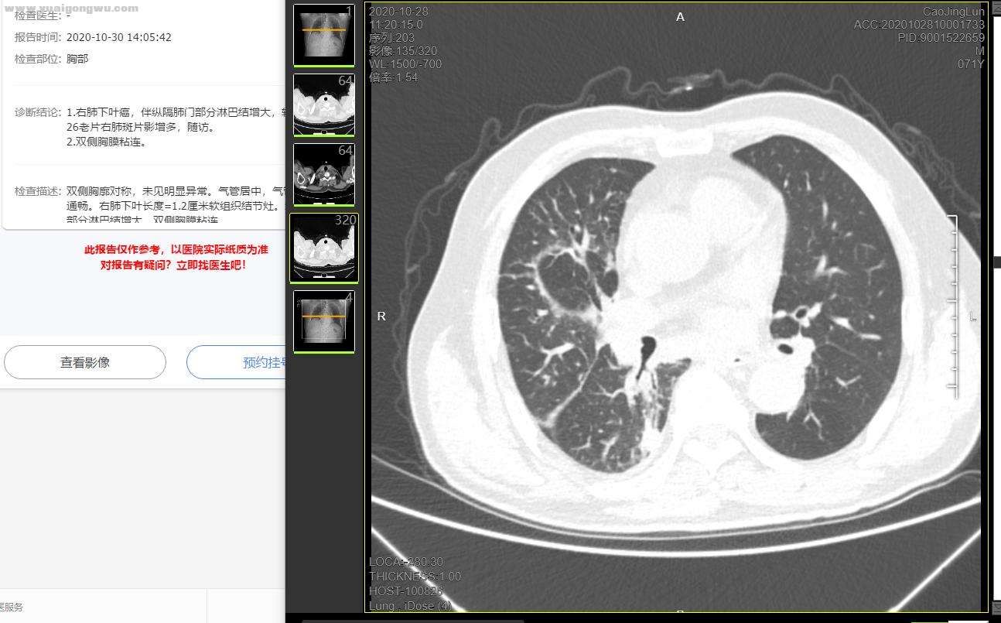1001x623 pixels.
Task: Click the A orientation marker atop the CT image
Action: 680,16
